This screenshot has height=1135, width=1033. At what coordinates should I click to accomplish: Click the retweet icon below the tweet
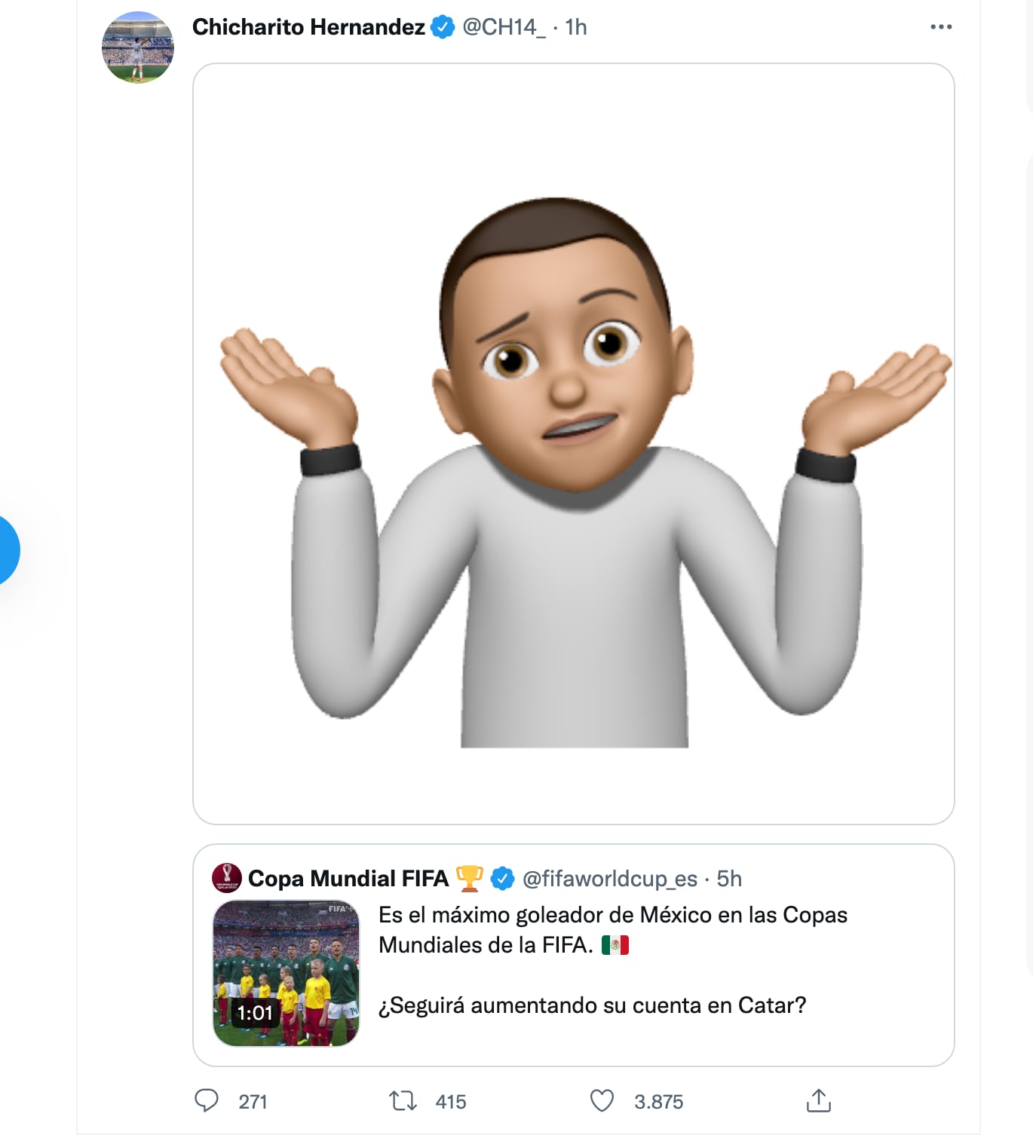[400, 1101]
